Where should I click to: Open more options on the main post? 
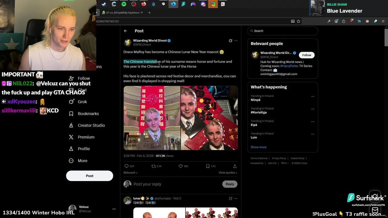click(x=236, y=41)
